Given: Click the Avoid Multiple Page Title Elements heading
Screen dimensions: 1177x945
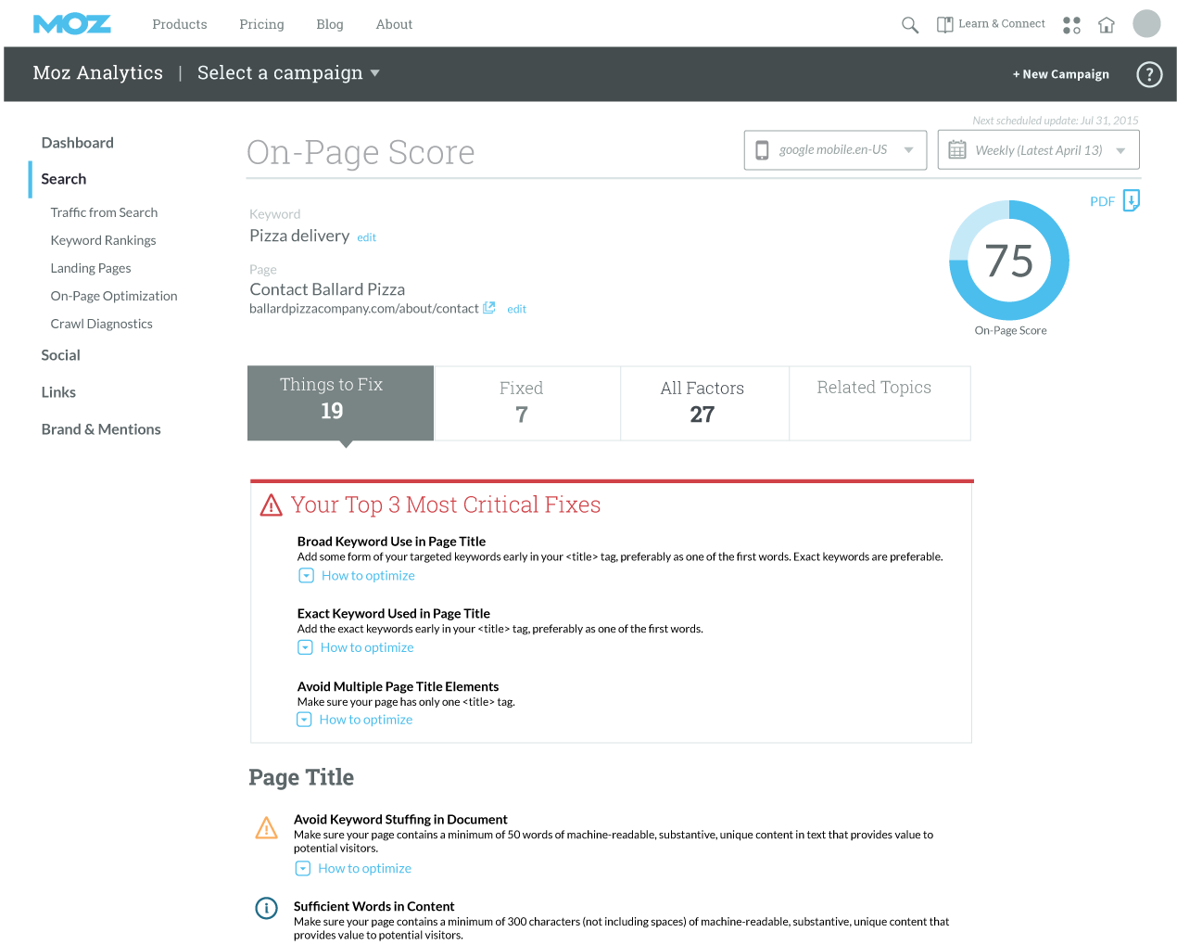Looking at the screenshot, I should tap(398, 687).
